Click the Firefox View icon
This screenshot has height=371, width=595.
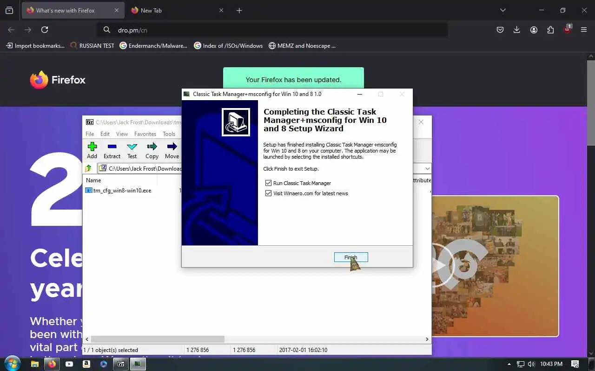tap(9, 10)
